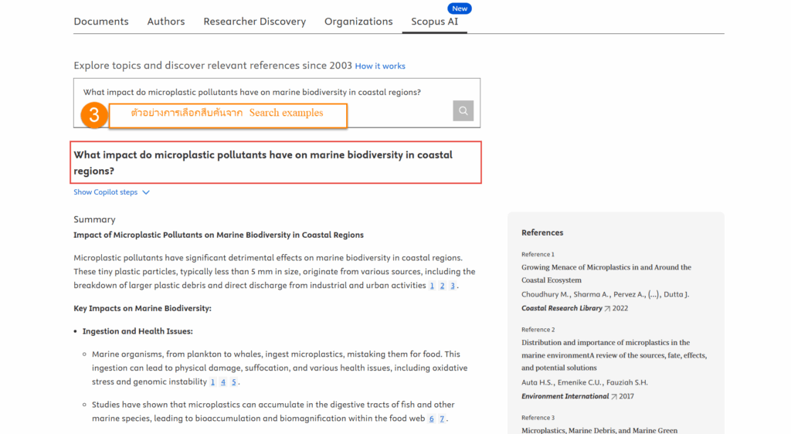Click the arrow icon beside Coastal Research Library
Screen dimensions: 791x434
coord(607,309)
